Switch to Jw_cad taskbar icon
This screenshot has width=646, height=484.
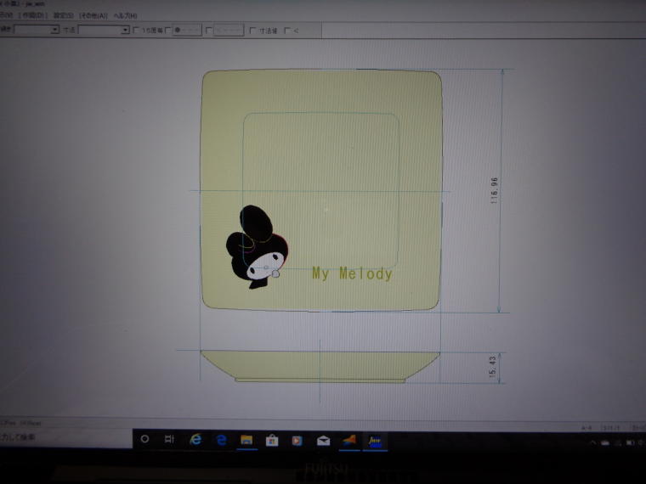(375, 442)
